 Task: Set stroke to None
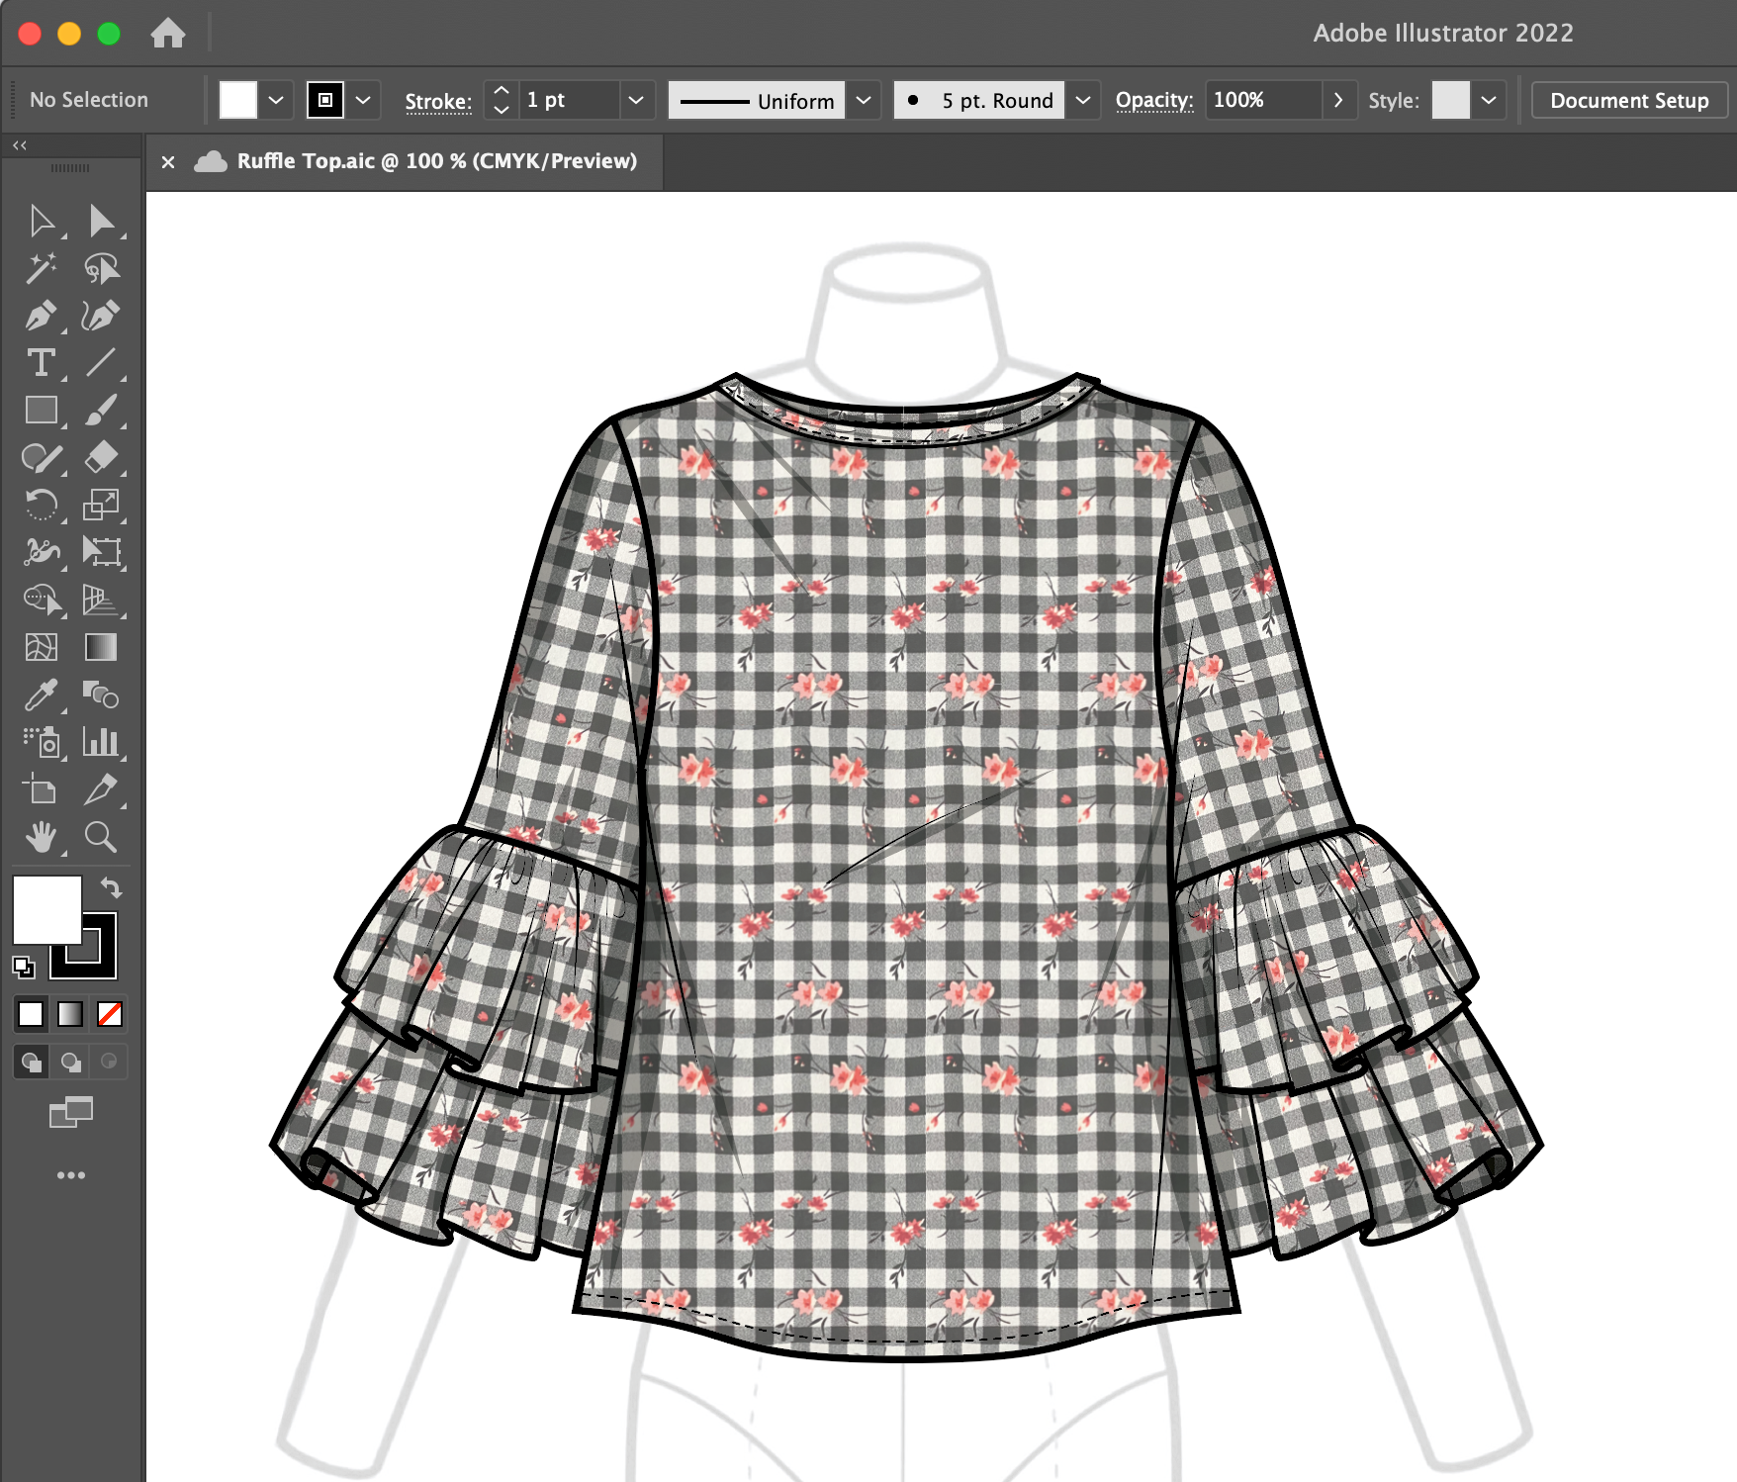point(109,1014)
